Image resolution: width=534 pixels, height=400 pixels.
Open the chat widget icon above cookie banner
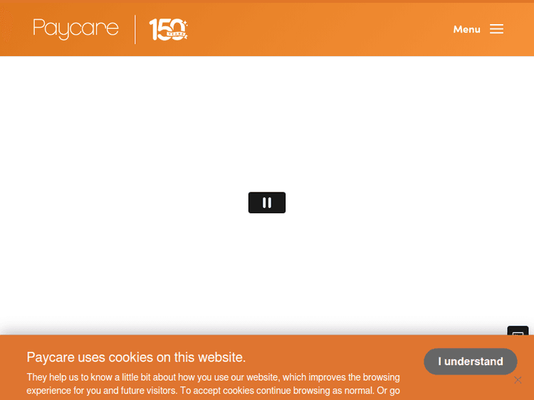[518, 330]
